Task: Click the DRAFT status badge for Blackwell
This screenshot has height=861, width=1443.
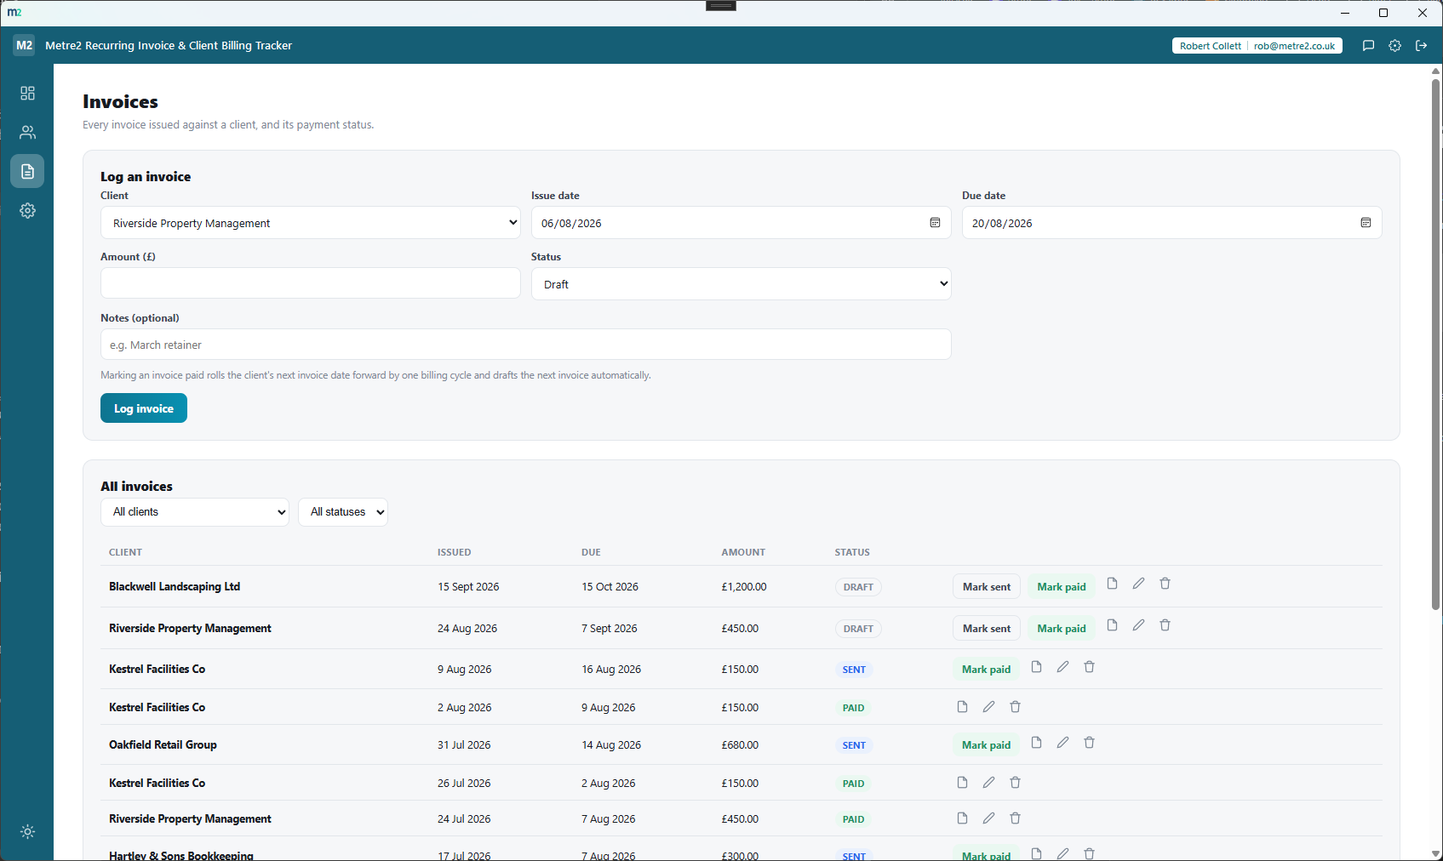Action: pos(858,587)
